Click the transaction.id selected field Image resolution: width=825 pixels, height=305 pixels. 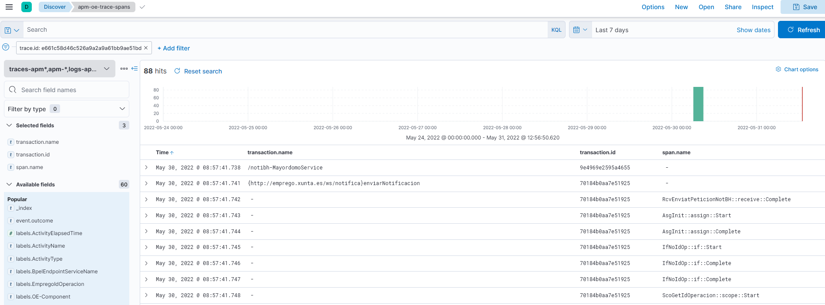tap(33, 155)
